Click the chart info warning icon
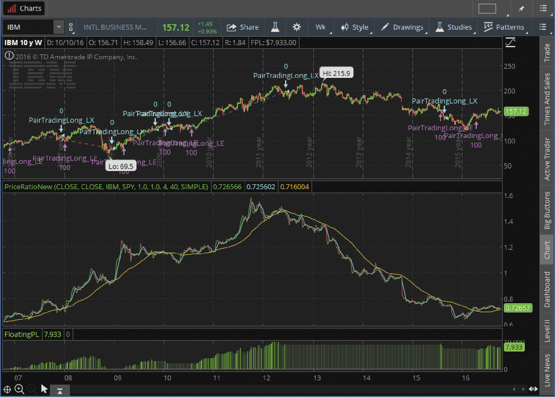Screen dimensions: 555x397 pos(9,55)
